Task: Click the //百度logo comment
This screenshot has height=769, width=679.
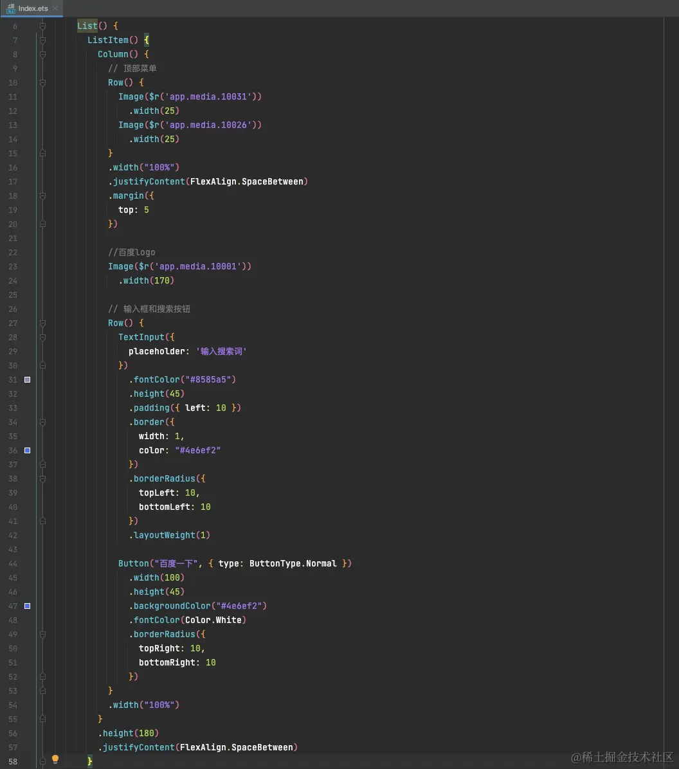Action: point(131,252)
